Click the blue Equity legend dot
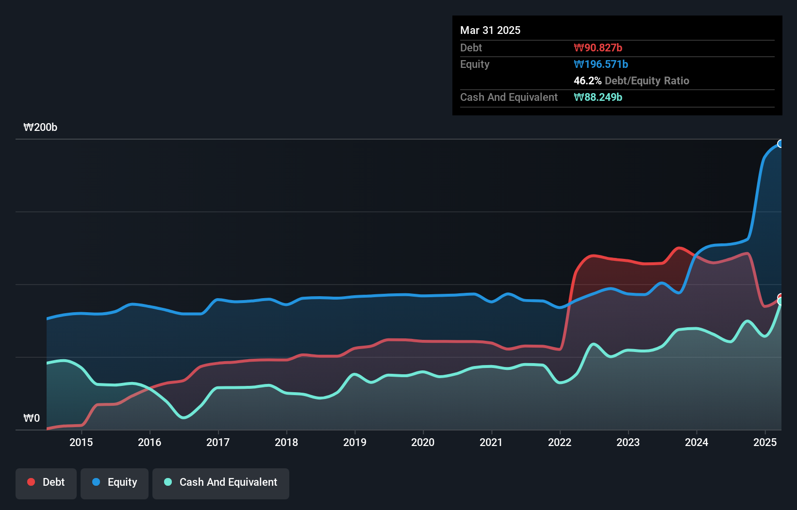Viewport: 797px width, 510px height. point(96,482)
